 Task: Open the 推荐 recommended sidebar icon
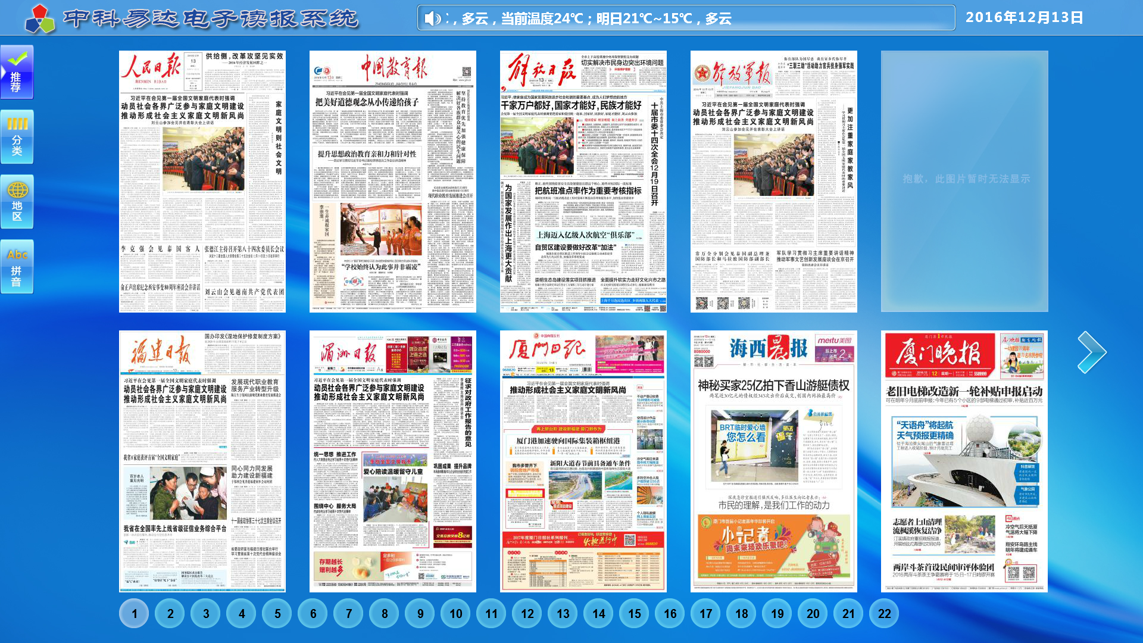[x=17, y=72]
